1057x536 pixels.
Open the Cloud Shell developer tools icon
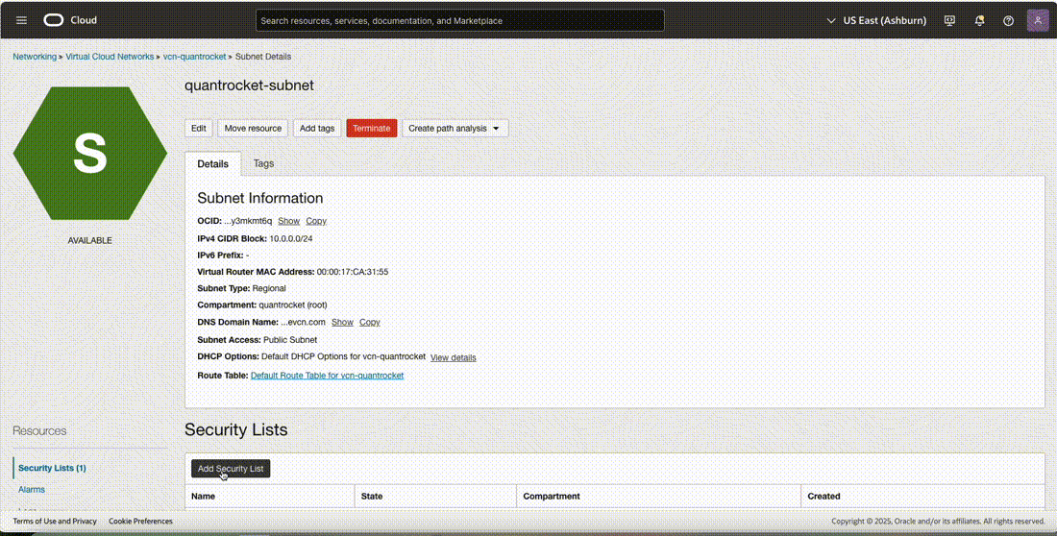point(949,20)
